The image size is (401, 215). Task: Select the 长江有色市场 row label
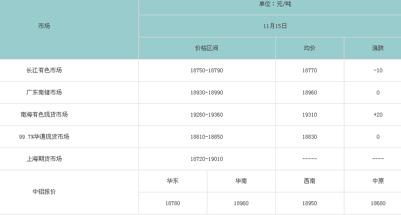[x=44, y=70]
